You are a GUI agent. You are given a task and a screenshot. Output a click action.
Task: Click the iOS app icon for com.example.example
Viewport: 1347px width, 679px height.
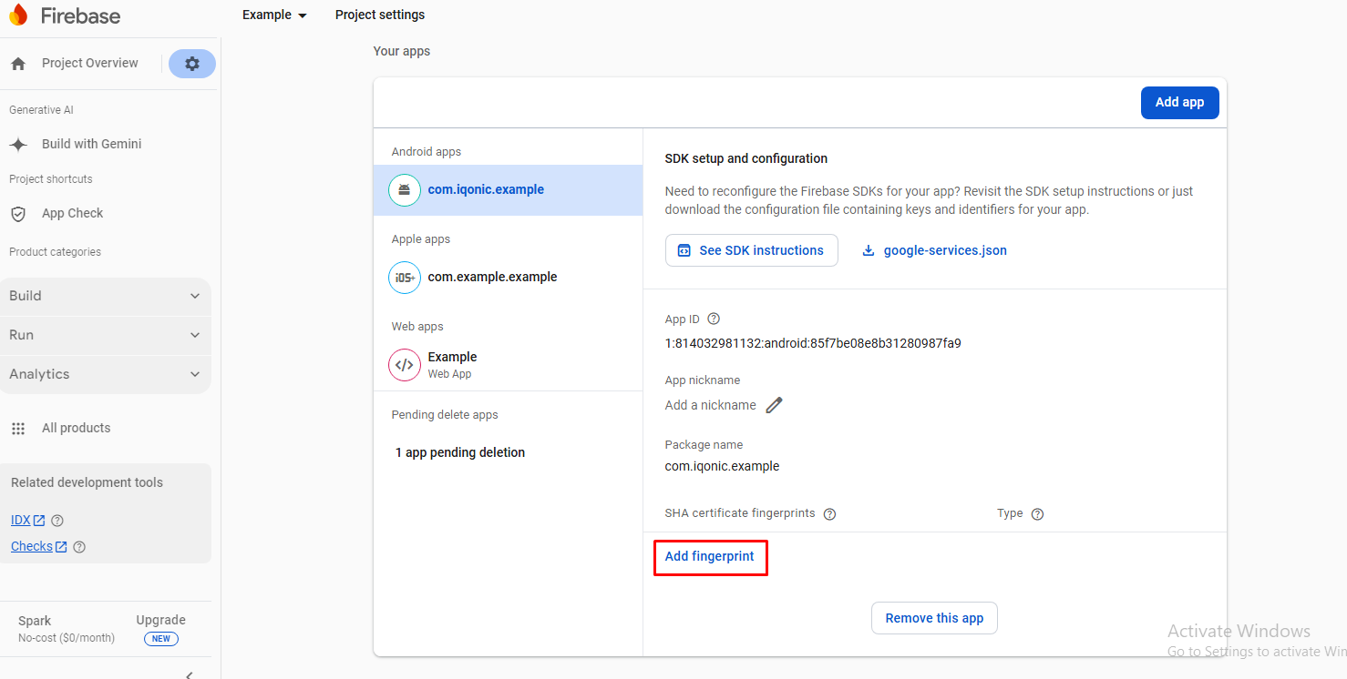[x=405, y=278]
